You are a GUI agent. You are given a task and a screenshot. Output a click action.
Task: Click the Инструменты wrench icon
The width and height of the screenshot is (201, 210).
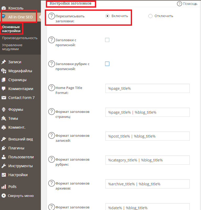4,166
